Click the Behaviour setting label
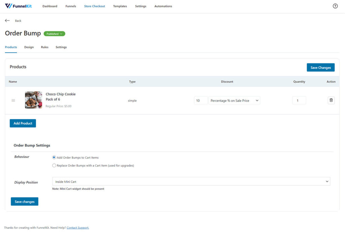The height and width of the screenshot is (232, 345). pyautogui.click(x=22, y=157)
